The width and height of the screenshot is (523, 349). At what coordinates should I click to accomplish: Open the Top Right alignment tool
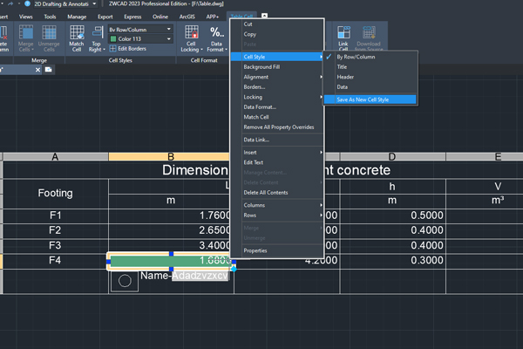pyautogui.click(x=97, y=38)
